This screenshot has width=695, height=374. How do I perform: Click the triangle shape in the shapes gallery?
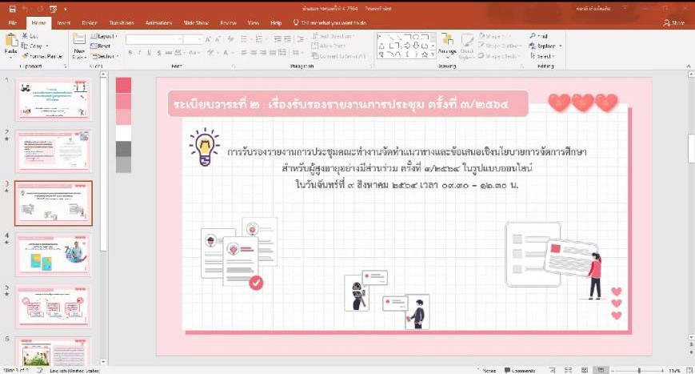point(381,46)
